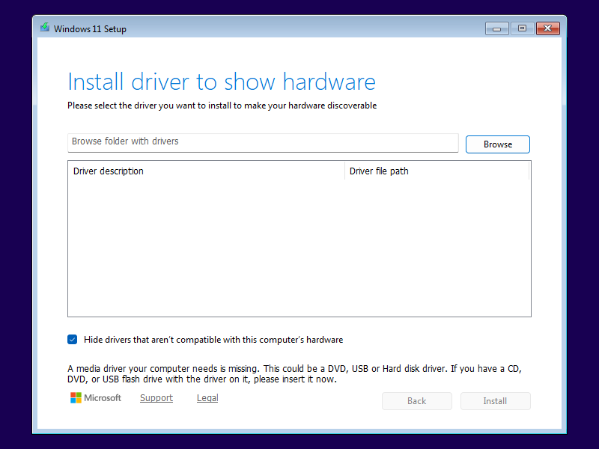Click the 'Please select the driver you want to install' text

point(222,106)
